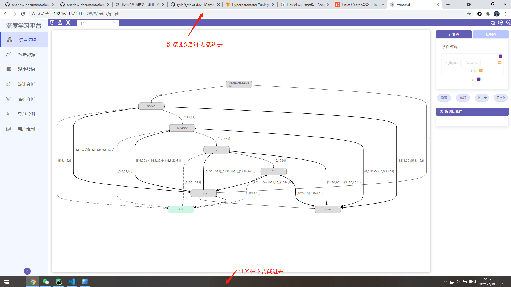Open settings gear in purple toolbar
Viewport: 511px width, 287px height.
pyautogui.click(x=501, y=23)
